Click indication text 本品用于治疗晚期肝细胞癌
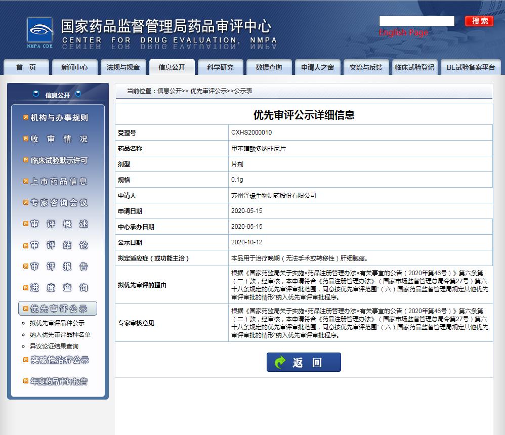Viewport: 505px width, 435px height. coord(300,258)
